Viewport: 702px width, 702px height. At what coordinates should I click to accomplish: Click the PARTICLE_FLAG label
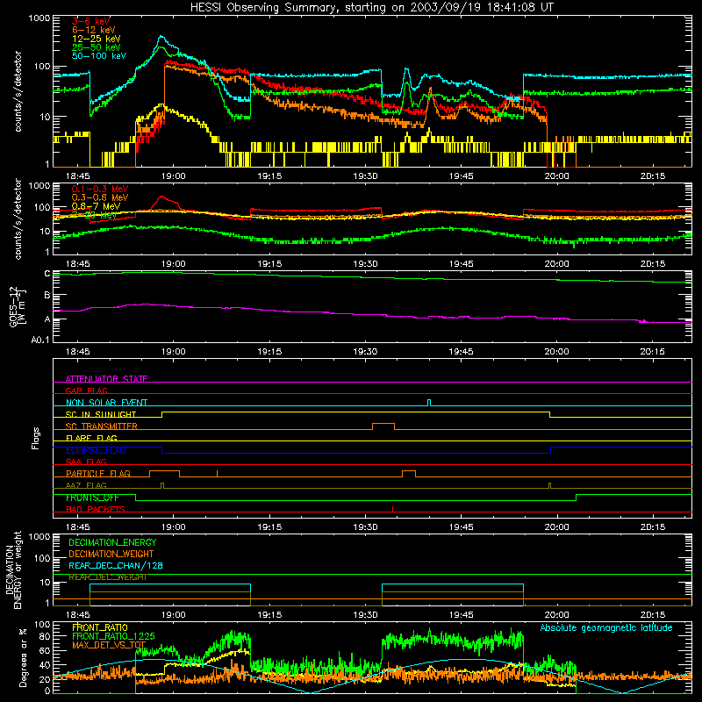[98, 473]
